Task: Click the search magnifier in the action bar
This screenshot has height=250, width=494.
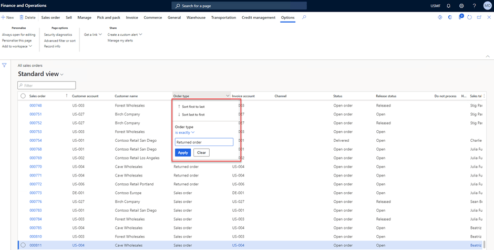Action: (304, 17)
